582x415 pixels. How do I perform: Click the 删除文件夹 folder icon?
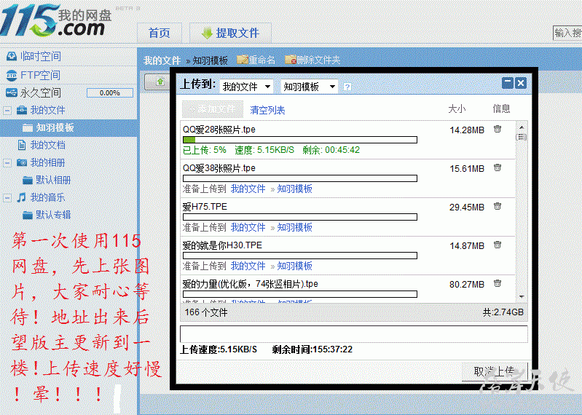[291, 60]
